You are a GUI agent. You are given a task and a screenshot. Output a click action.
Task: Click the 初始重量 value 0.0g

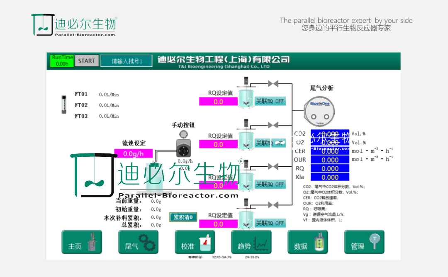pyautogui.click(x=156, y=209)
